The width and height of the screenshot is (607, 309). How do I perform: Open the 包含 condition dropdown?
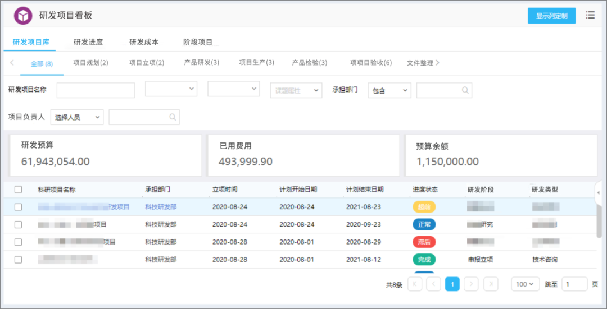pyautogui.click(x=389, y=90)
